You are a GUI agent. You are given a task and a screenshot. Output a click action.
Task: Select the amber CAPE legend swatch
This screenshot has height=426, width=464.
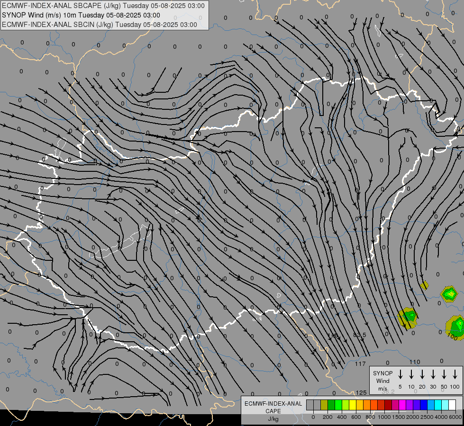point(360,405)
